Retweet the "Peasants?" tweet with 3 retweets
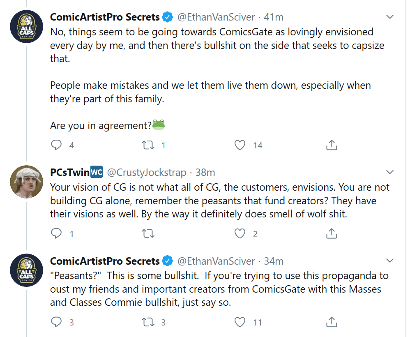This screenshot has height=337, width=410. (x=148, y=322)
